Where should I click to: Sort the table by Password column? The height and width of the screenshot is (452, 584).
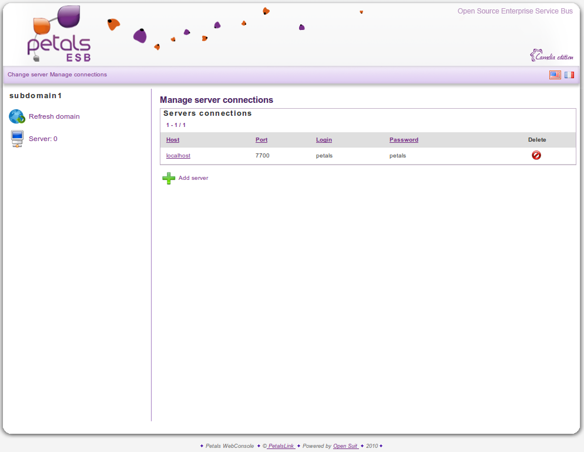(404, 140)
